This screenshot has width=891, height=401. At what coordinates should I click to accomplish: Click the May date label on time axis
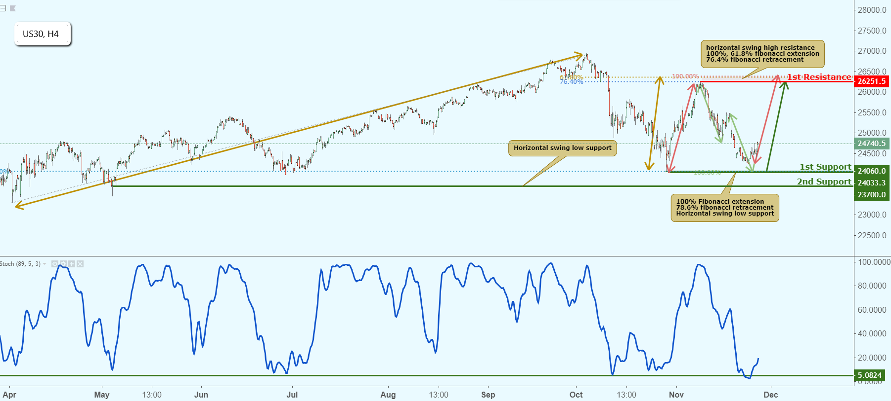point(102,395)
